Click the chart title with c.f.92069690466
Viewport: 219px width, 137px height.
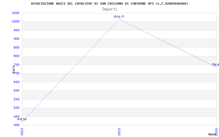(x=109, y=4)
